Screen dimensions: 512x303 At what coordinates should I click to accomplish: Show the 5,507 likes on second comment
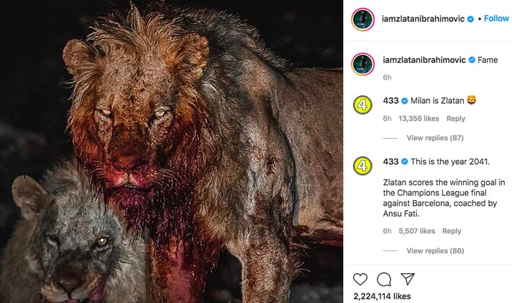(x=417, y=231)
